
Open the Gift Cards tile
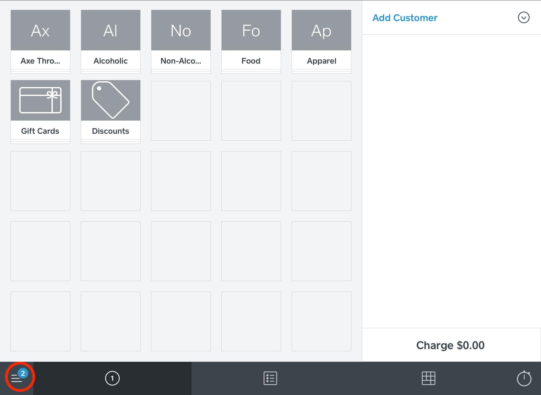pyautogui.click(x=40, y=112)
